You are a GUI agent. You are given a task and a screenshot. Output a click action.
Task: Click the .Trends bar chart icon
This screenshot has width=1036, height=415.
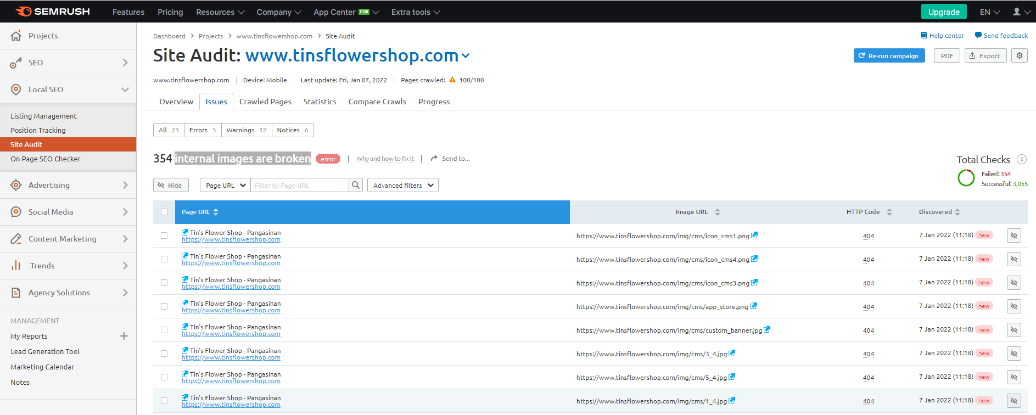16,266
